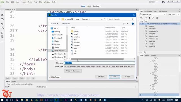Open the Example Site dropdown
This screenshot has width=181, height=102.
[x=153, y=14]
